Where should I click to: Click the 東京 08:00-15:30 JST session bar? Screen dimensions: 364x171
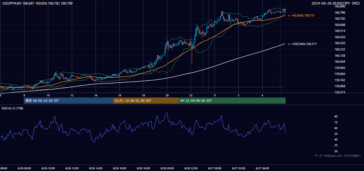[68, 101]
